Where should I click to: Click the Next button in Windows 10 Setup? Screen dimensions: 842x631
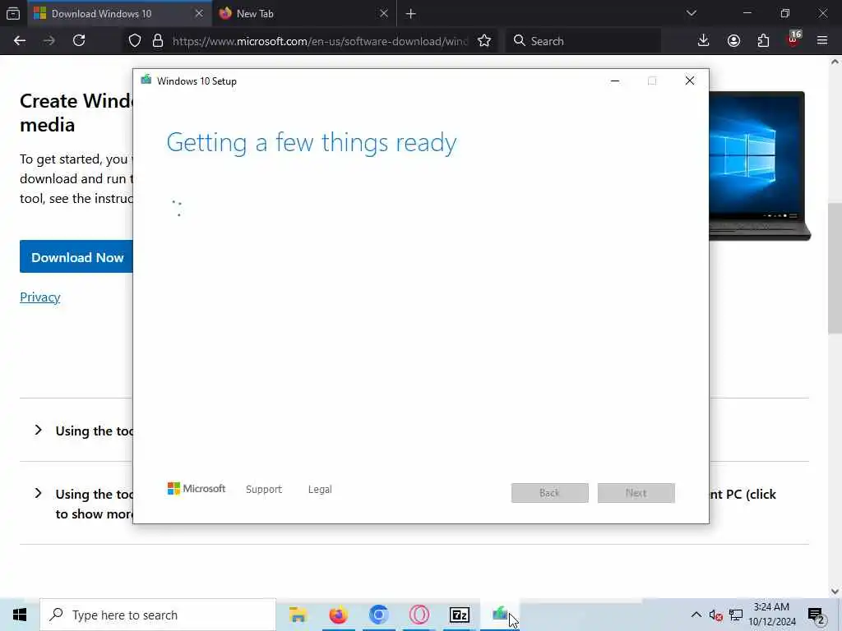636,493
